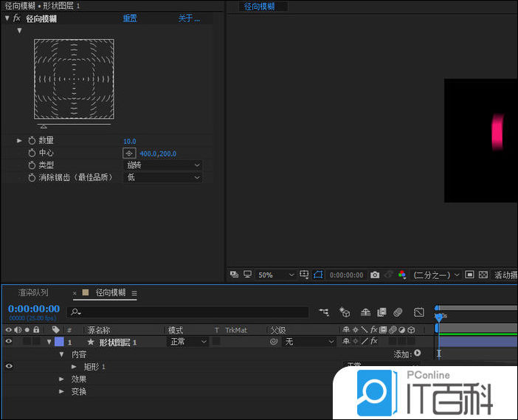518x420 pixels.
Task: Select the 径向模糊 composition tab in viewer
Action: (260, 7)
